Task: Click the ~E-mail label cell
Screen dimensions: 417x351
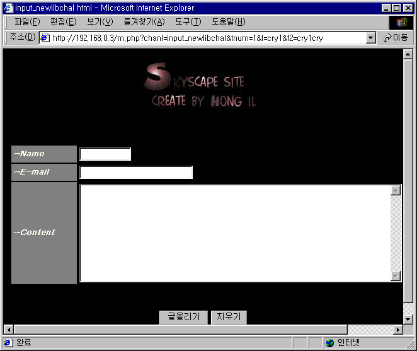Action: (x=44, y=173)
